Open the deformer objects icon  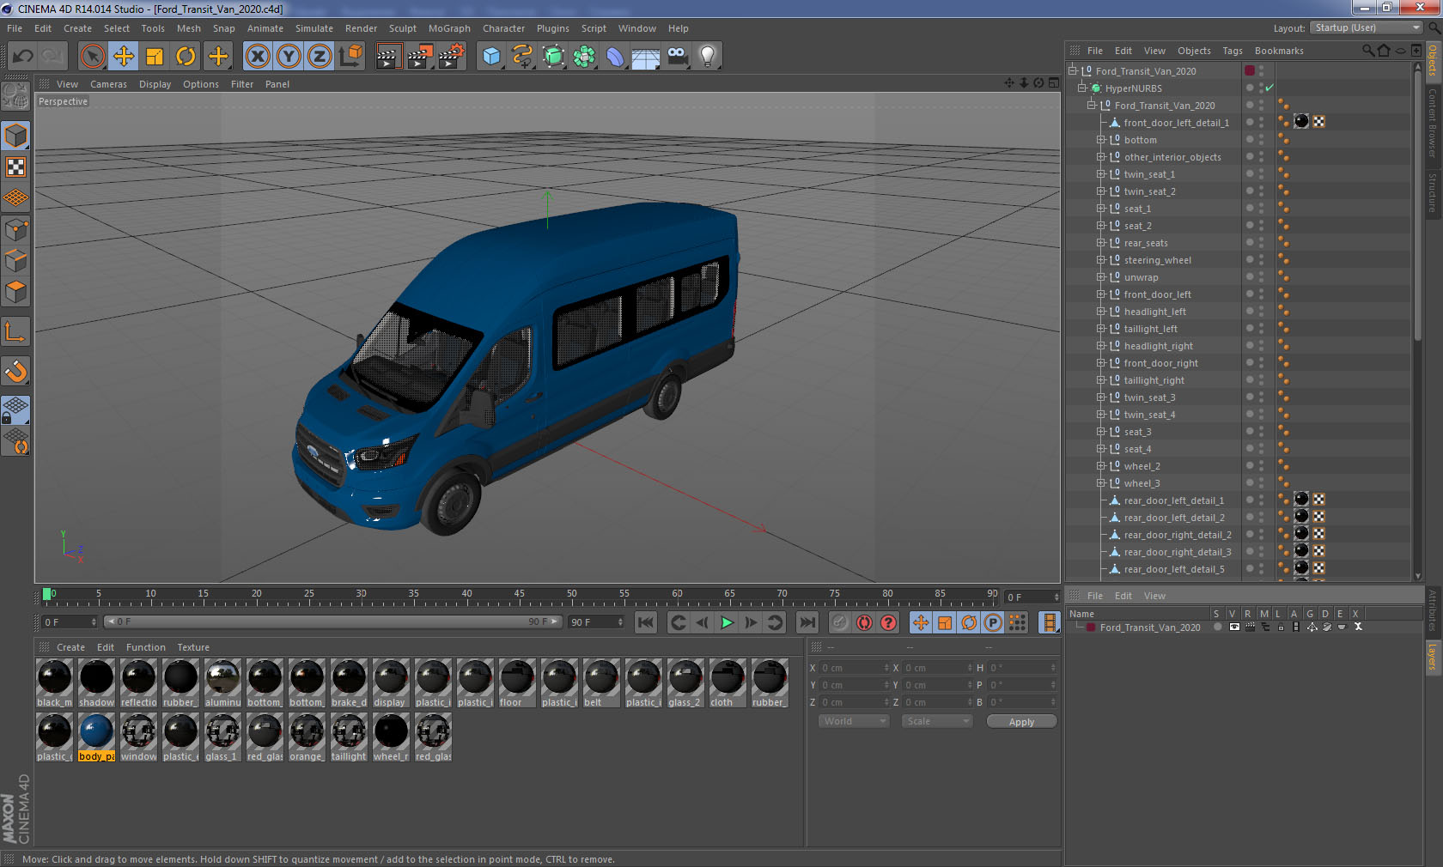click(615, 57)
